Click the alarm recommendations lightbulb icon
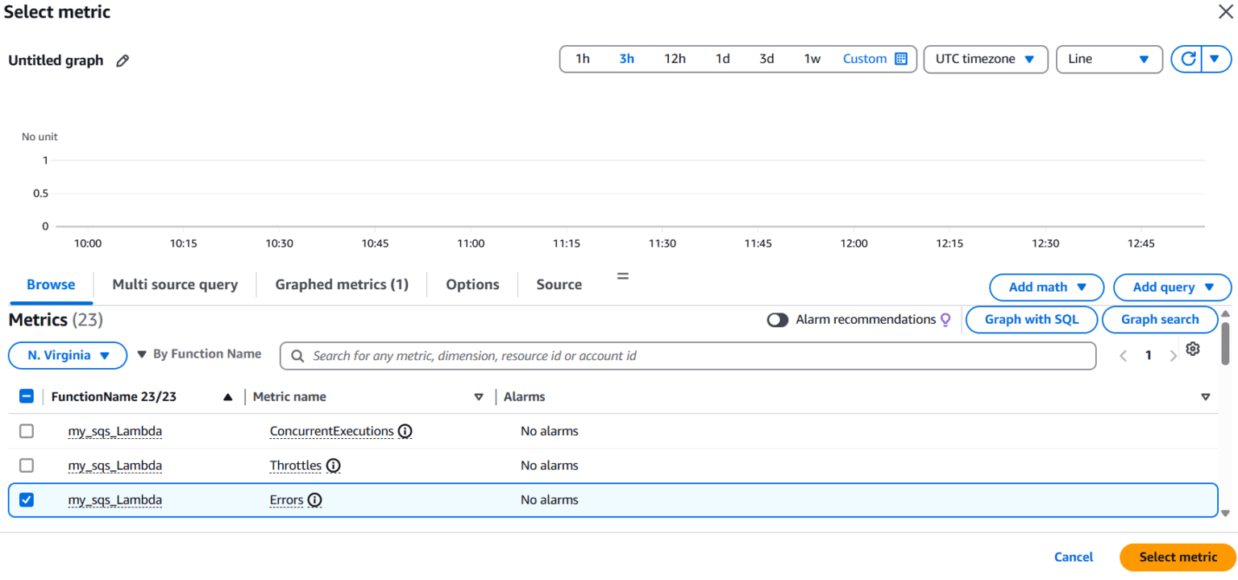This screenshot has height=580, width=1238. 946,320
